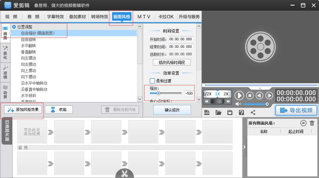Create new project with NEW icon

tap(207, 112)
